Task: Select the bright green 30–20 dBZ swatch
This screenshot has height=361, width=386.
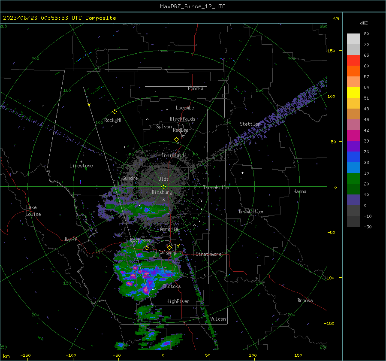Action: 353,179
